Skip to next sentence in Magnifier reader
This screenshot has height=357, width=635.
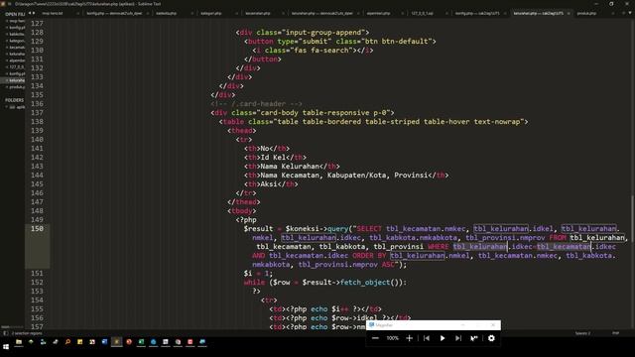click(x=458, y=338)
